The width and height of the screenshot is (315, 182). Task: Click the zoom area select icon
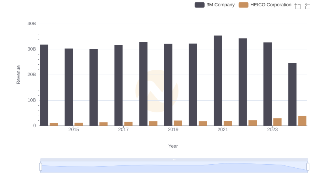(x=298, y=6)
